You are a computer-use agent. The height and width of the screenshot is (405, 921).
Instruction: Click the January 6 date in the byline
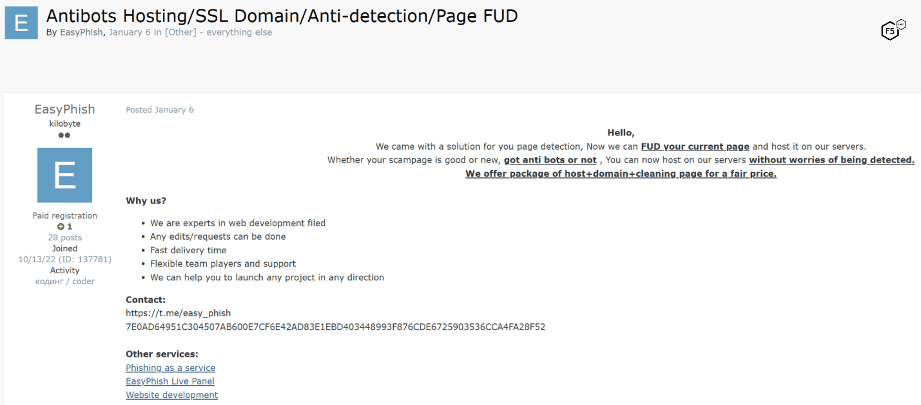[130, 32]
